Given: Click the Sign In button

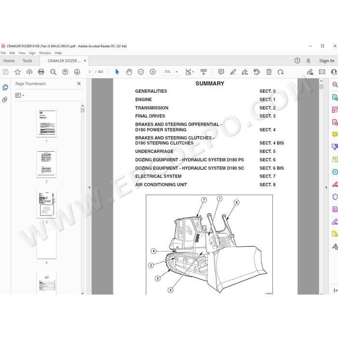Looking at the screenshot, I should [326, 61].
